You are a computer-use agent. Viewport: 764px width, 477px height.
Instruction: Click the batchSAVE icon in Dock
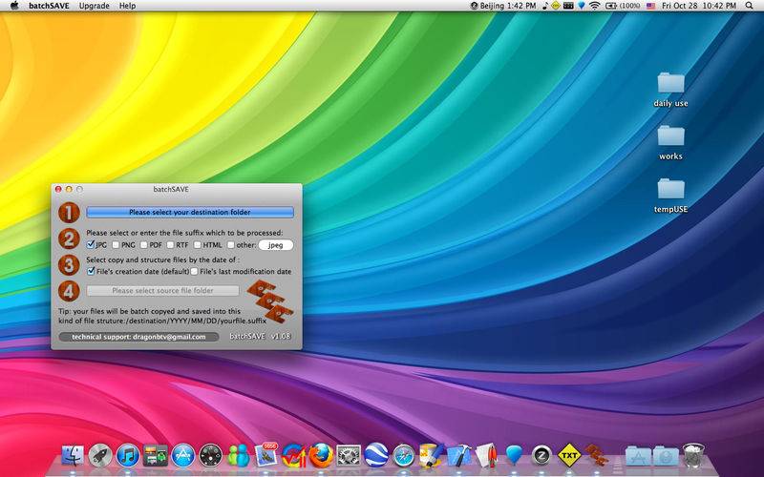(596, 455)
